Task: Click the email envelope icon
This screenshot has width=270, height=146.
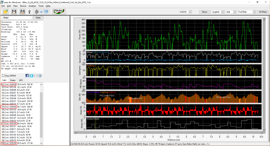Action: coord(35,76)
